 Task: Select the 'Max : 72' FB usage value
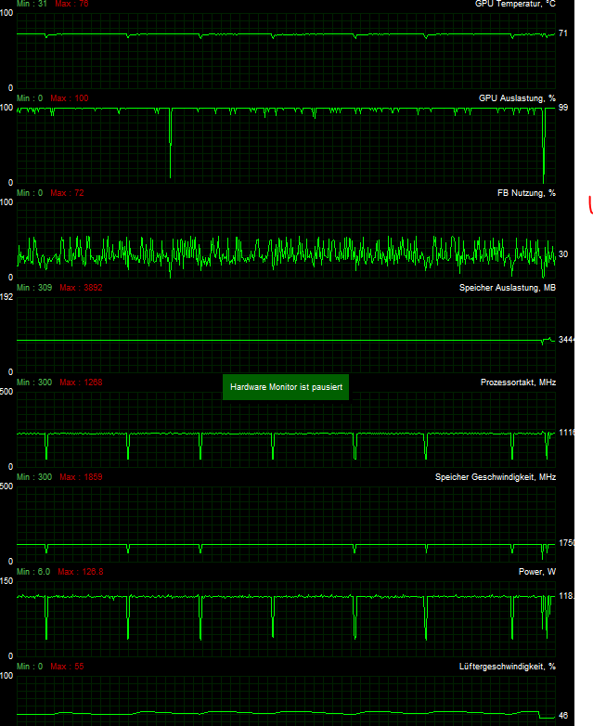[x=67, y=193]
